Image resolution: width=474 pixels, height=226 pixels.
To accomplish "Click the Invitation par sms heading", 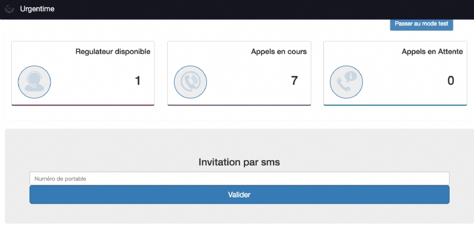I will (239, 162).
